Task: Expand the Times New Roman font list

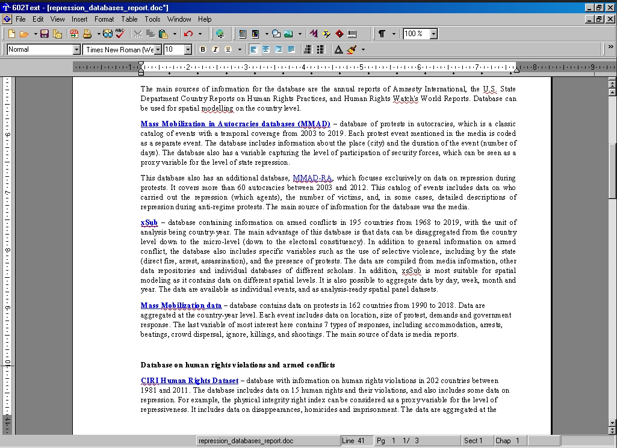Action: (x=158, y=49)
